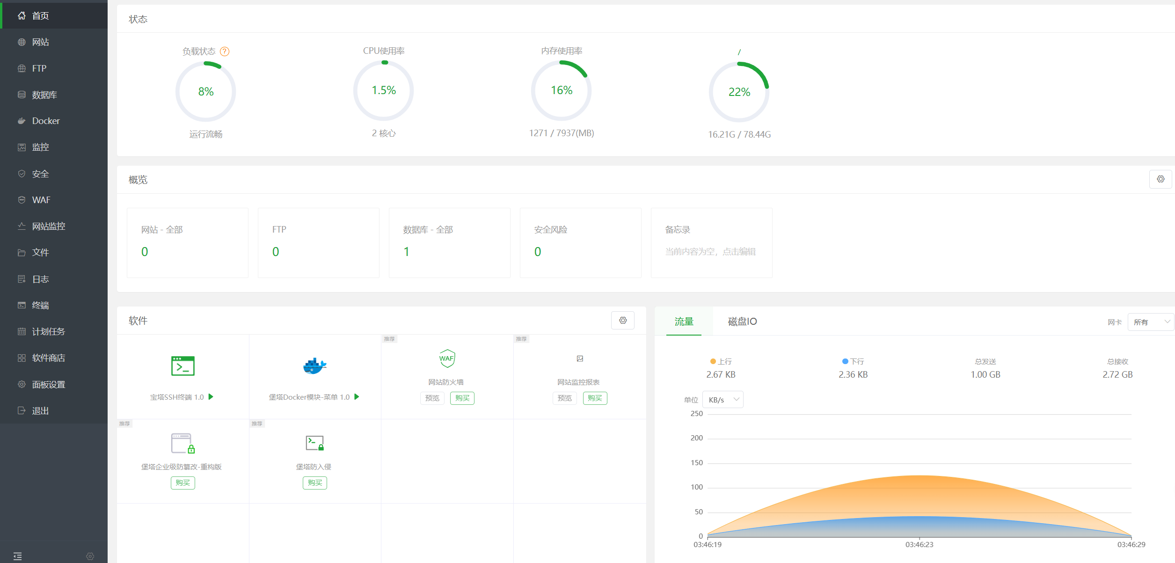This screenshot has width=1175, height=563.
Task: Open the software panel settings gear
Action: [x=622, y=321]
